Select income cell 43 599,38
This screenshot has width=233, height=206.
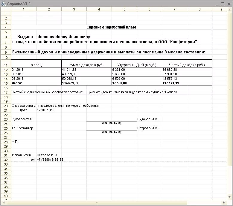86,74
